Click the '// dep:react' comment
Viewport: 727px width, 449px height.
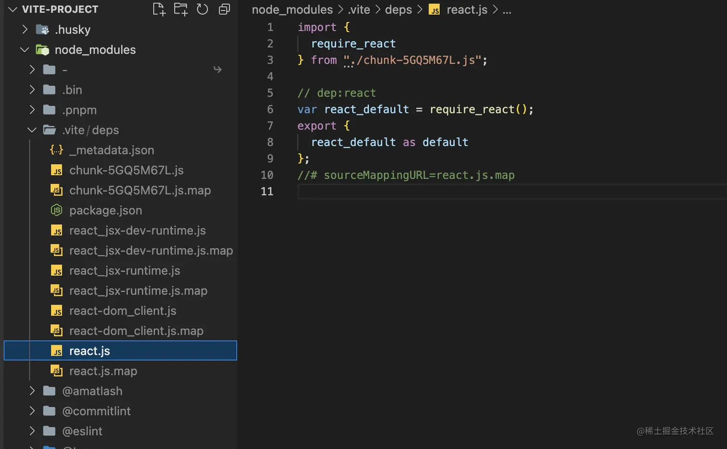pos(337,93)
